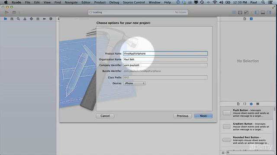Open the File menu
The image size is (277, 155).
tap(27, 2)
